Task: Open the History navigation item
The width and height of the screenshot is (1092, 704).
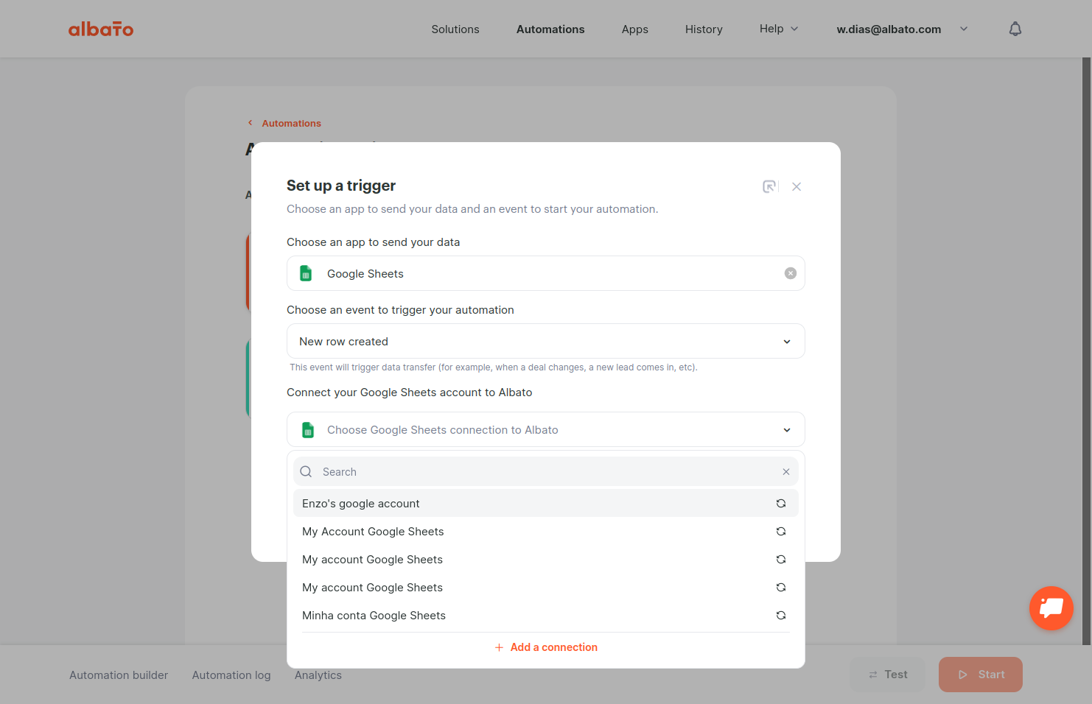Action: [704, 29]
